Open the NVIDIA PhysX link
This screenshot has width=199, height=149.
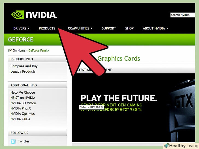point(21,108)
